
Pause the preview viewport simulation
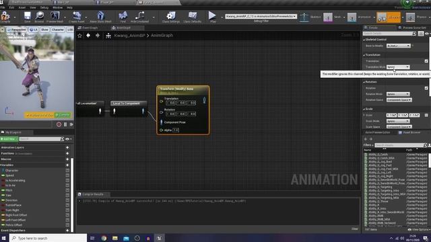tap(65, 124)
